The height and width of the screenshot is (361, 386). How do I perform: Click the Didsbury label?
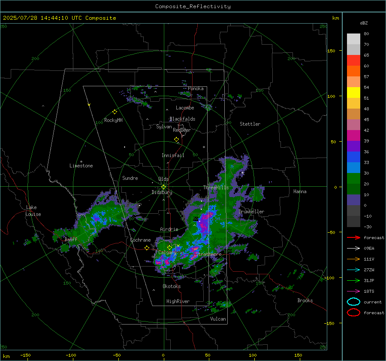point(162,192)
